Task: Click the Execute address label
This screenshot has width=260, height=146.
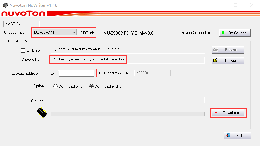Action: pyautogui.click(x=26, y=73)
